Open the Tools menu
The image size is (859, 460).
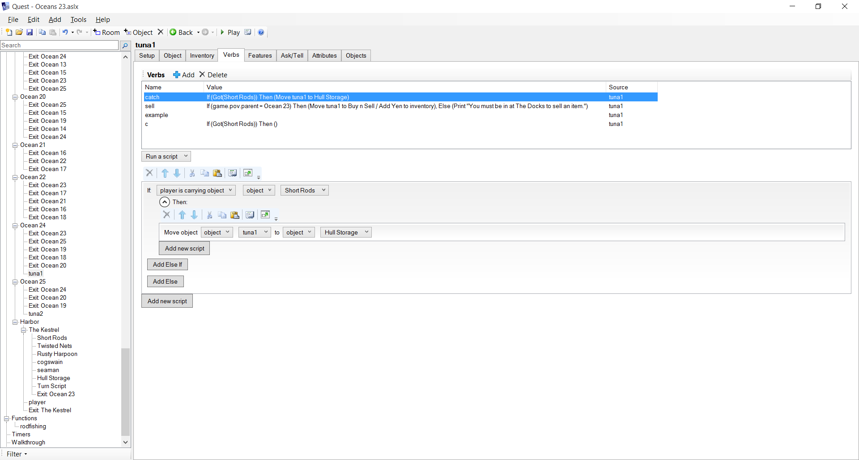pos(78,20)
